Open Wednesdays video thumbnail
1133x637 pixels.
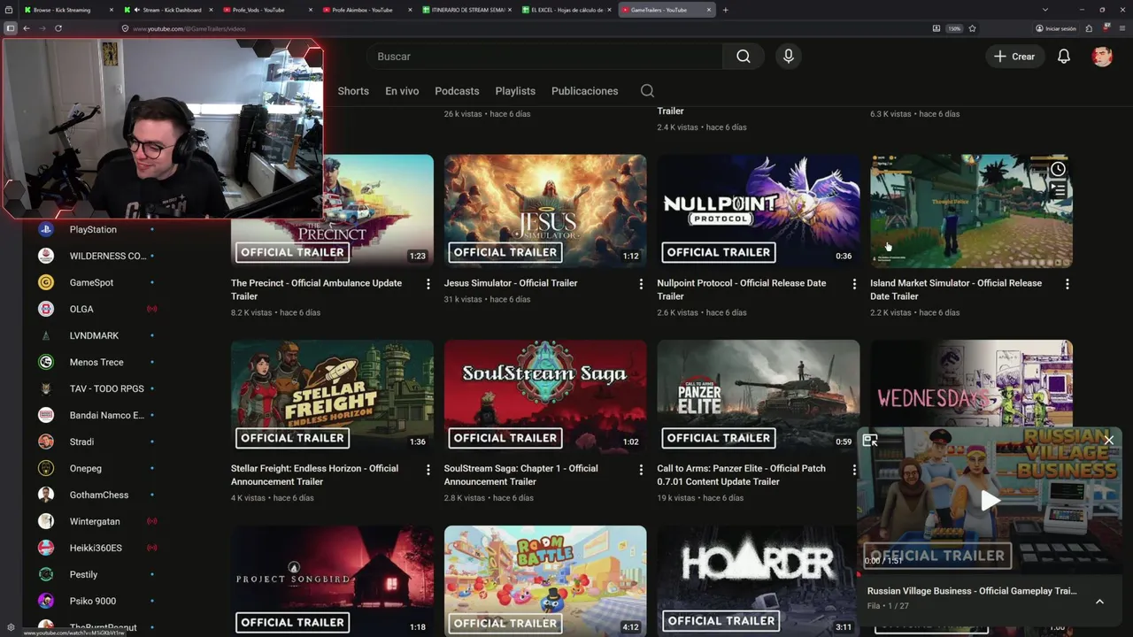point(971,384)
